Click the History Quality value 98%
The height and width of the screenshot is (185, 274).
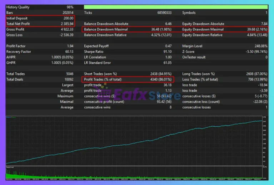[x=70, y=7]
